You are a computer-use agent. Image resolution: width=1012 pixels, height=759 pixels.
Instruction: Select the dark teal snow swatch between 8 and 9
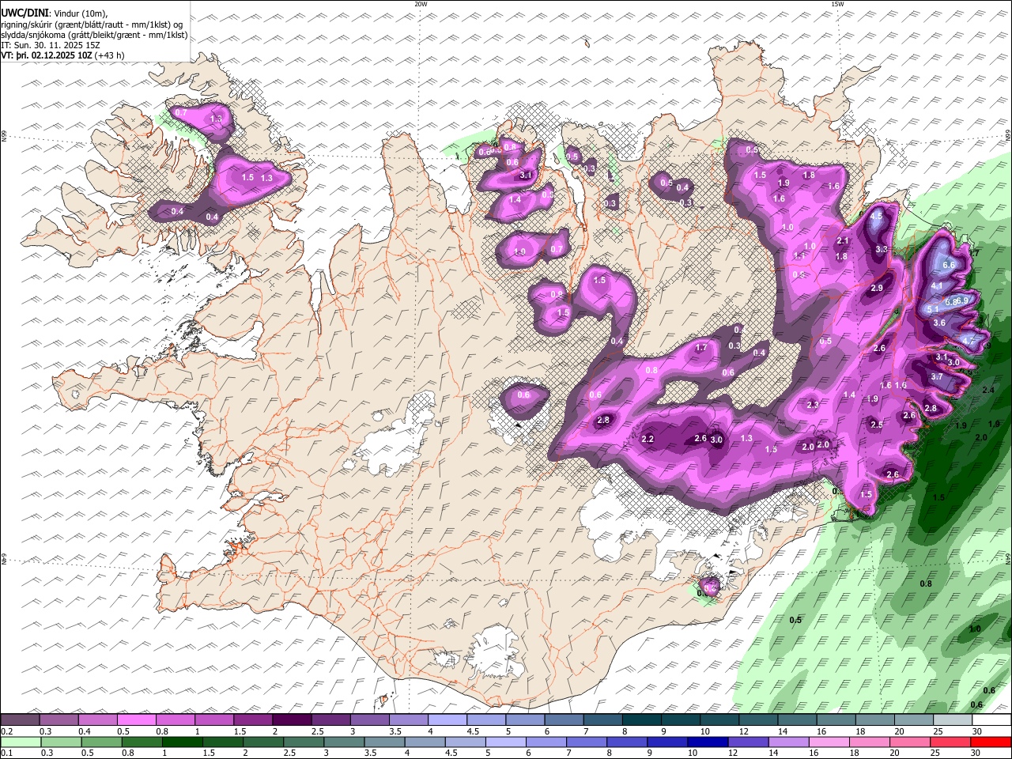pyautogui.click(x=642, y=719)
